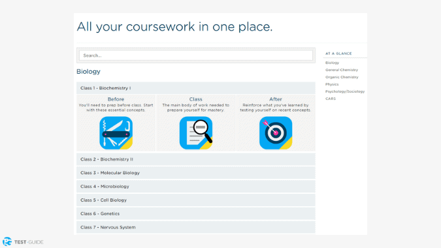Expand Class 7 - Nervous System

tap(196, 227)
